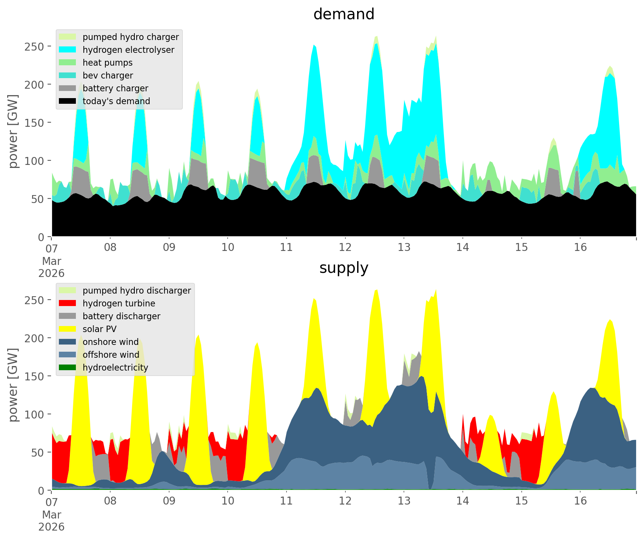Screen dimensions: 644x540
Task: Click the red hydrogen turbine legend swatch
Action: pos(68,303)
